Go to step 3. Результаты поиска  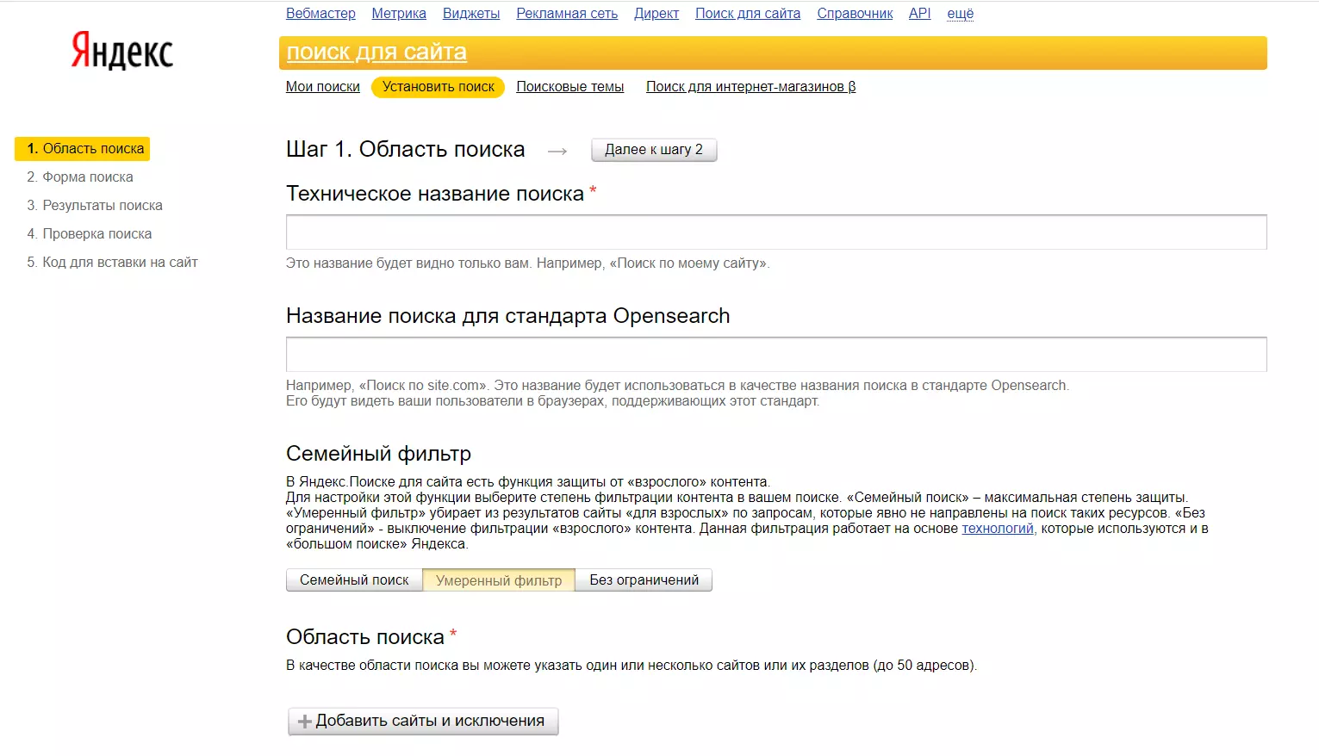pos(95,206)
